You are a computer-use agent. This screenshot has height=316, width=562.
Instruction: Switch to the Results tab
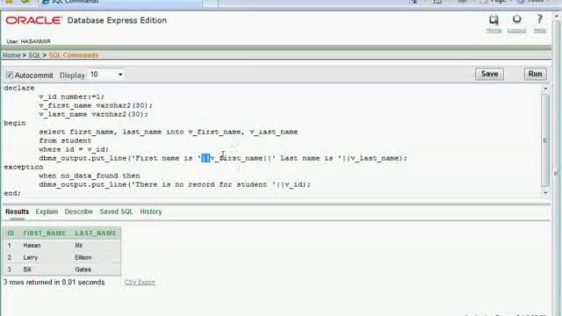[x=17, y=212]
